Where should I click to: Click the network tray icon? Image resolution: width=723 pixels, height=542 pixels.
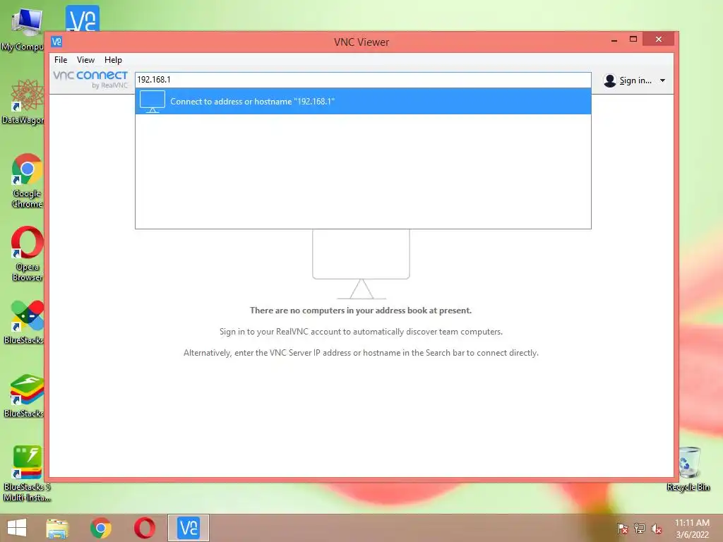click(640, 529)
